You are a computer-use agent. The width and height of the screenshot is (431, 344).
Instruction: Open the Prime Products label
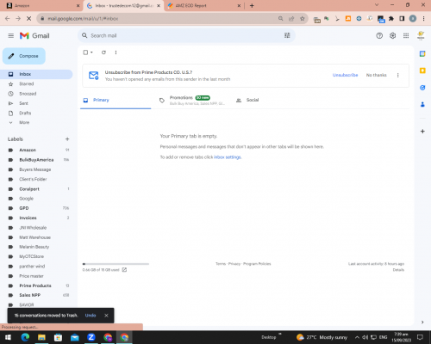[x=35, y=286]
